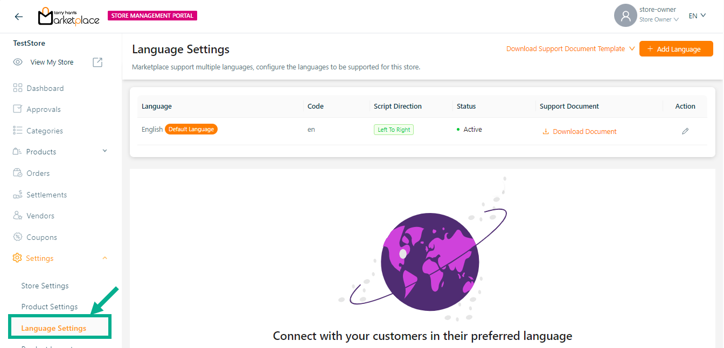Click the Dashboard grid icon
This screenshot has width=724, height=348.
point(18,88)
